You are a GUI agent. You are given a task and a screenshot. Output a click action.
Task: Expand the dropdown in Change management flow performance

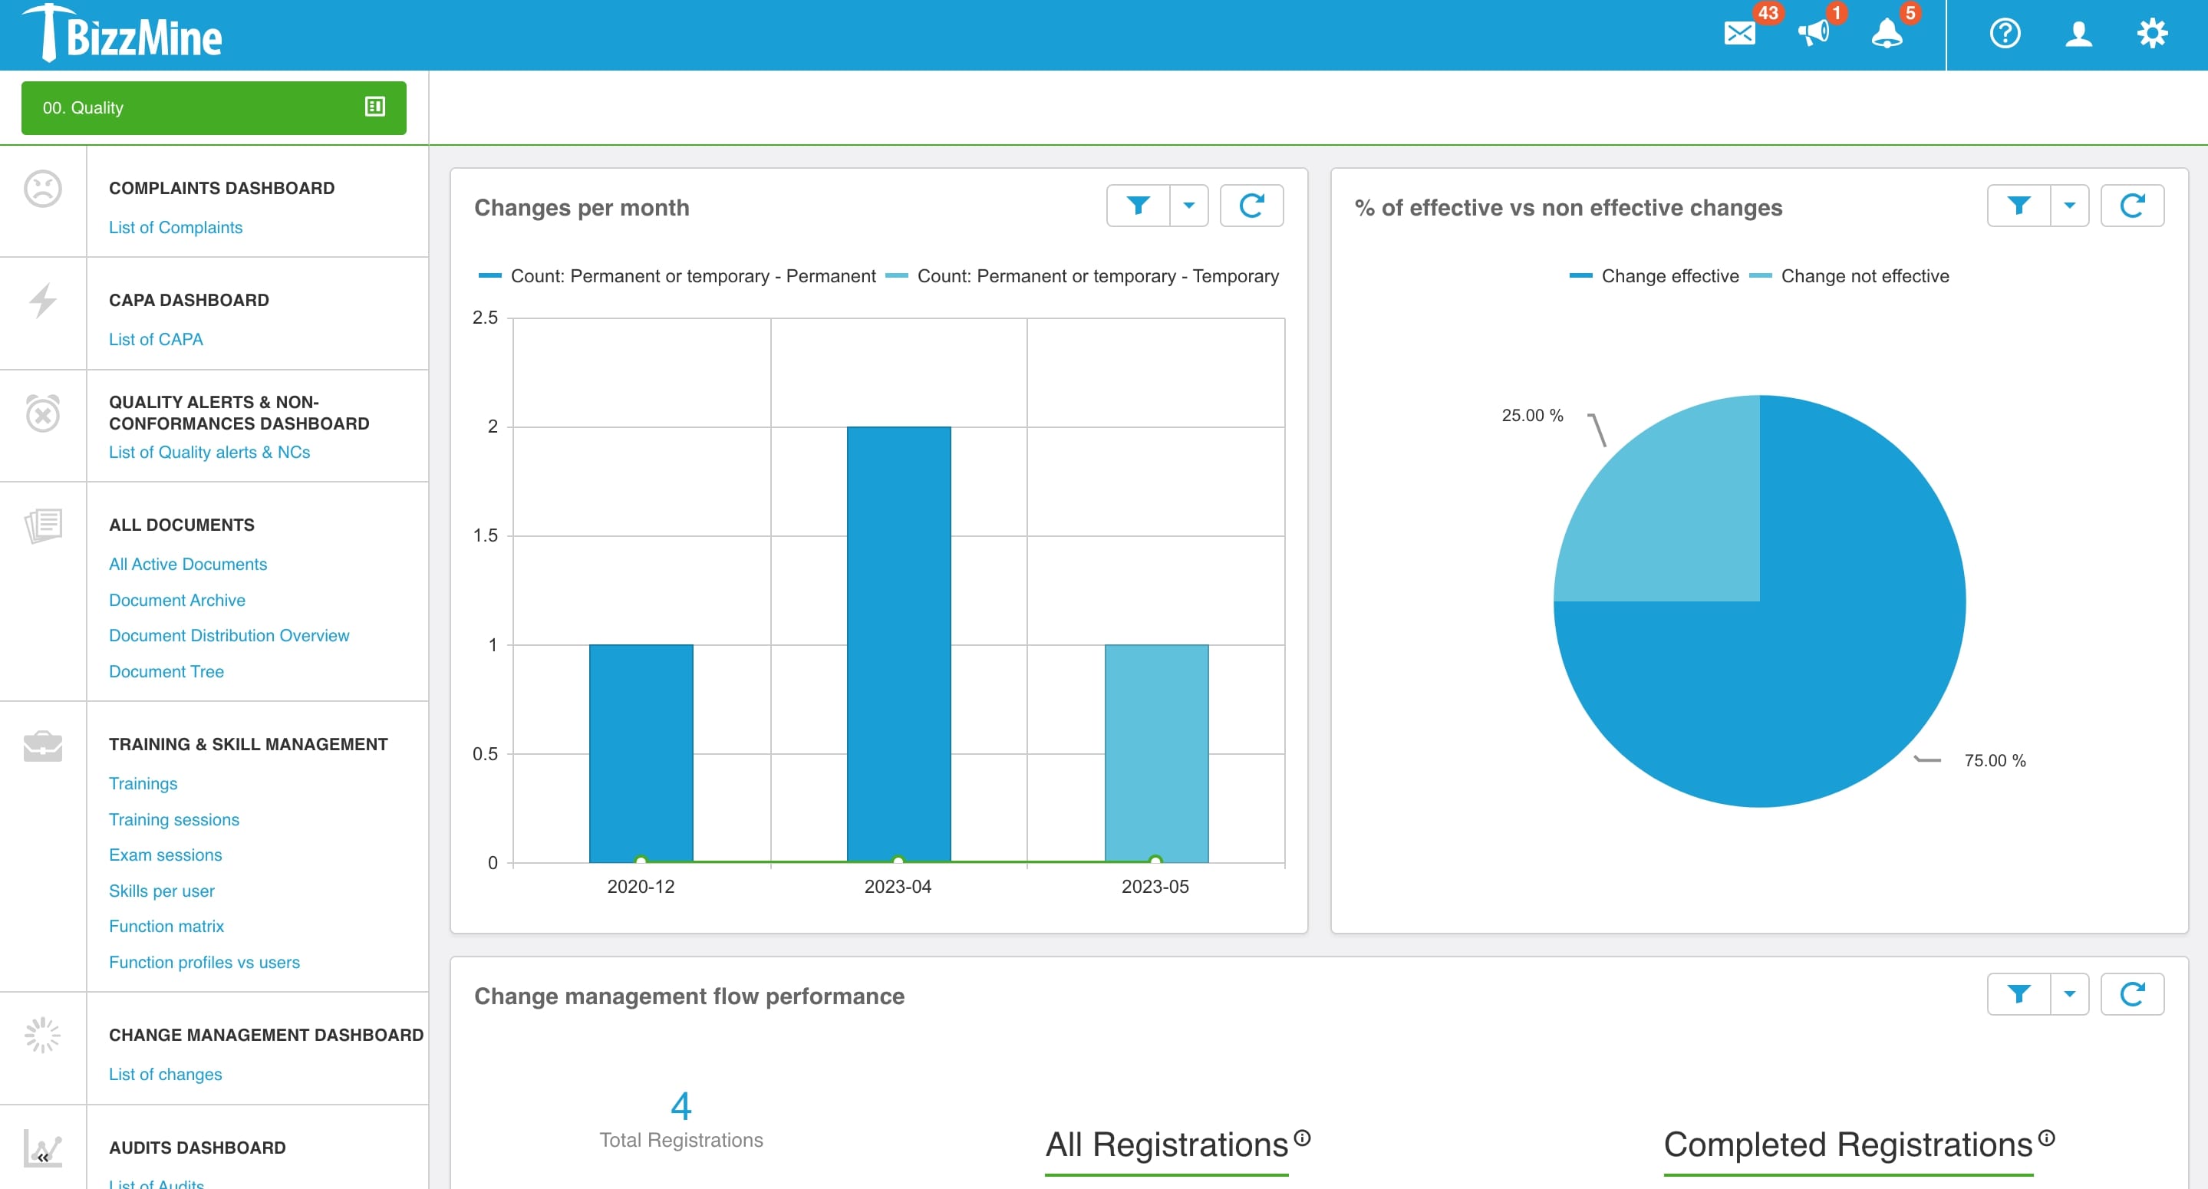coord(2069,994)
